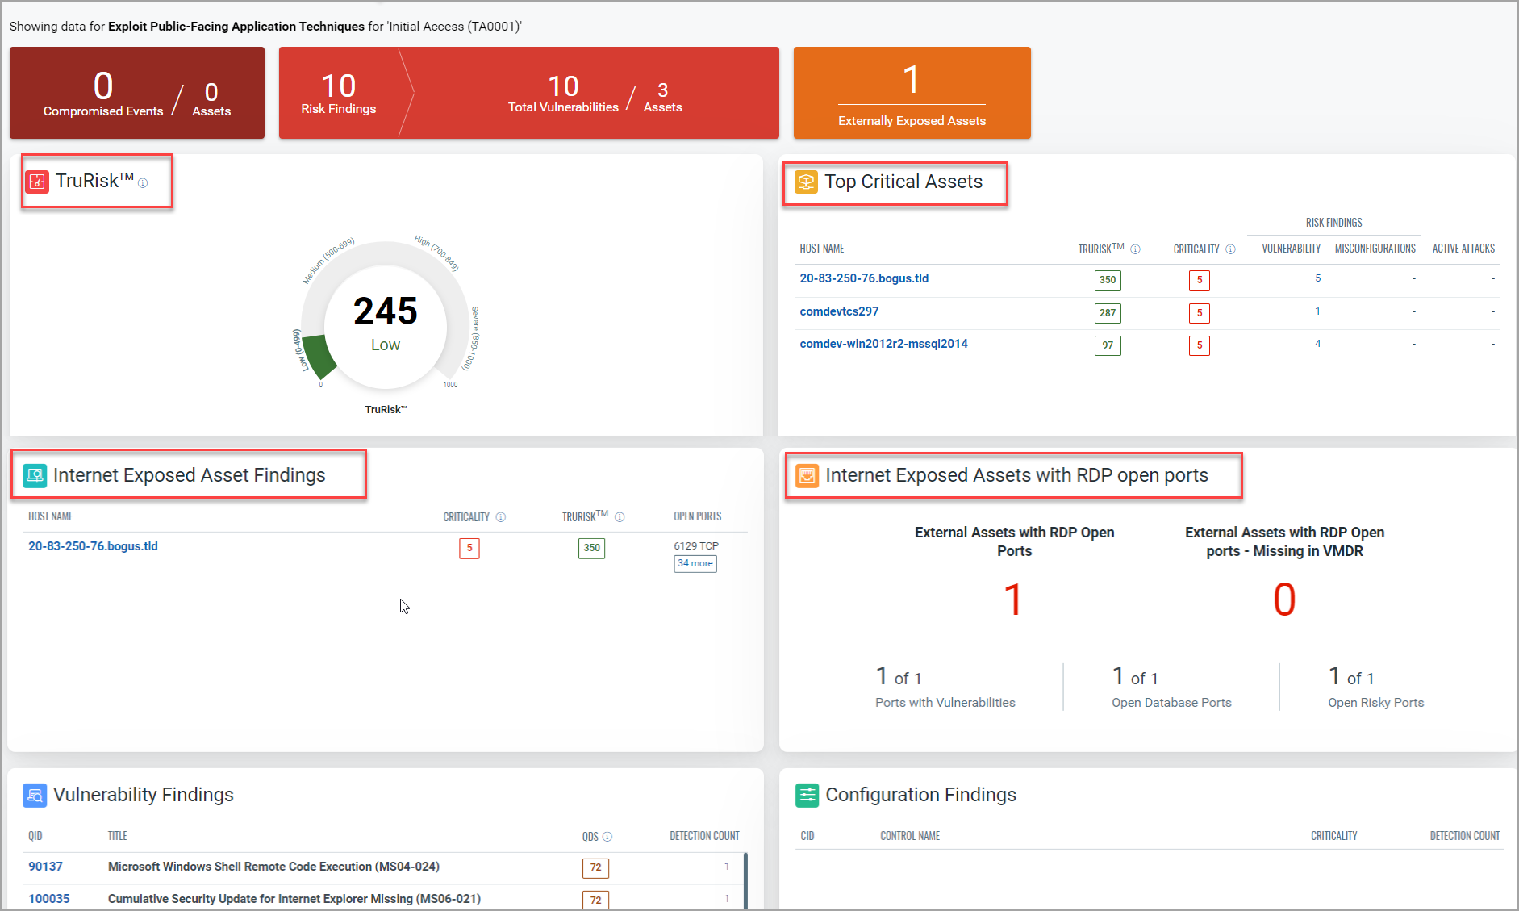
Task: Click the TruRisk score 287 badge
Action: point(1108,313)
